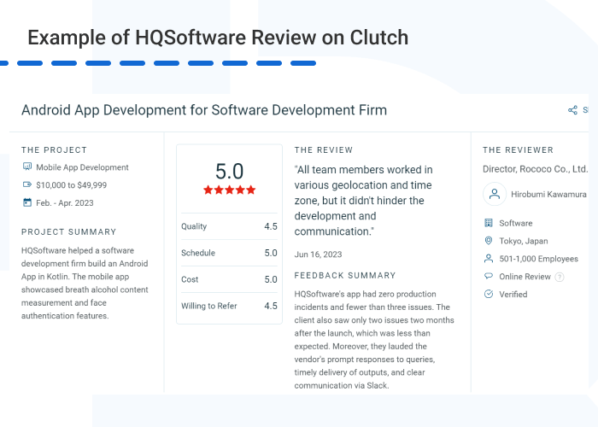Viewport: 598px width, 427px height.
Task: Click the person icon next to 501-1,000 Employees
Action: [x=489, y=259]
